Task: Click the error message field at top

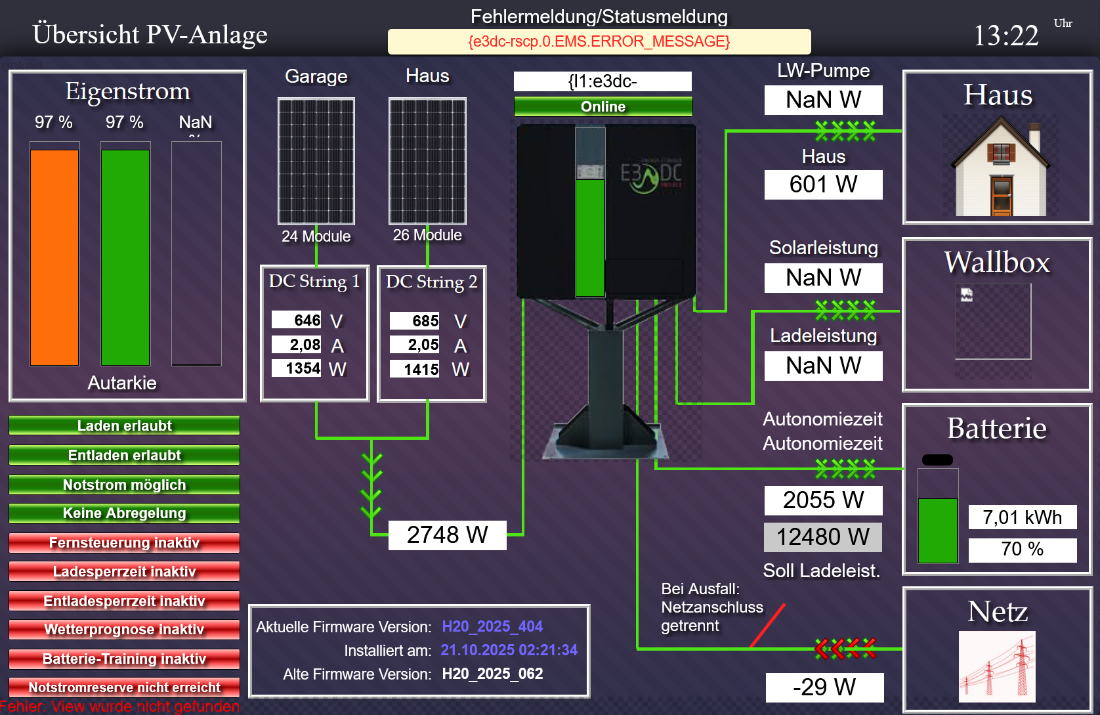Action: 599,41
